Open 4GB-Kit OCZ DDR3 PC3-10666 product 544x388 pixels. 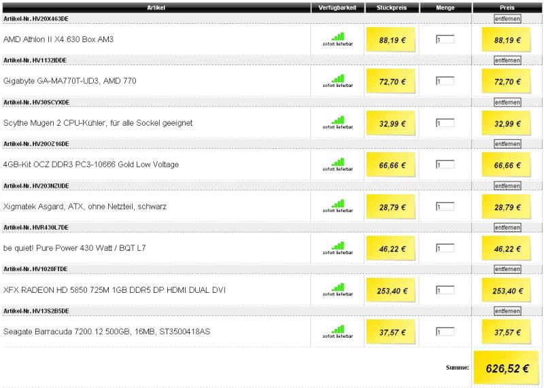[91, 164]
